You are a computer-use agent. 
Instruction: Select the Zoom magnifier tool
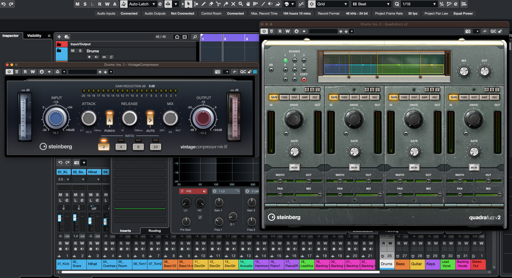tap(241, 4)
